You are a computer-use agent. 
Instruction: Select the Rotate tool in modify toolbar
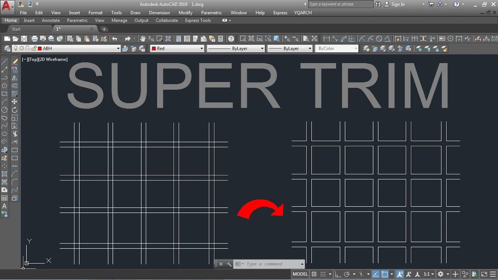[x=15, y=110]
